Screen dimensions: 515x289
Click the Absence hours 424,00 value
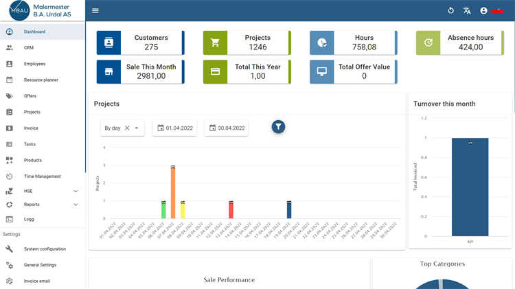tap(470, 47)
